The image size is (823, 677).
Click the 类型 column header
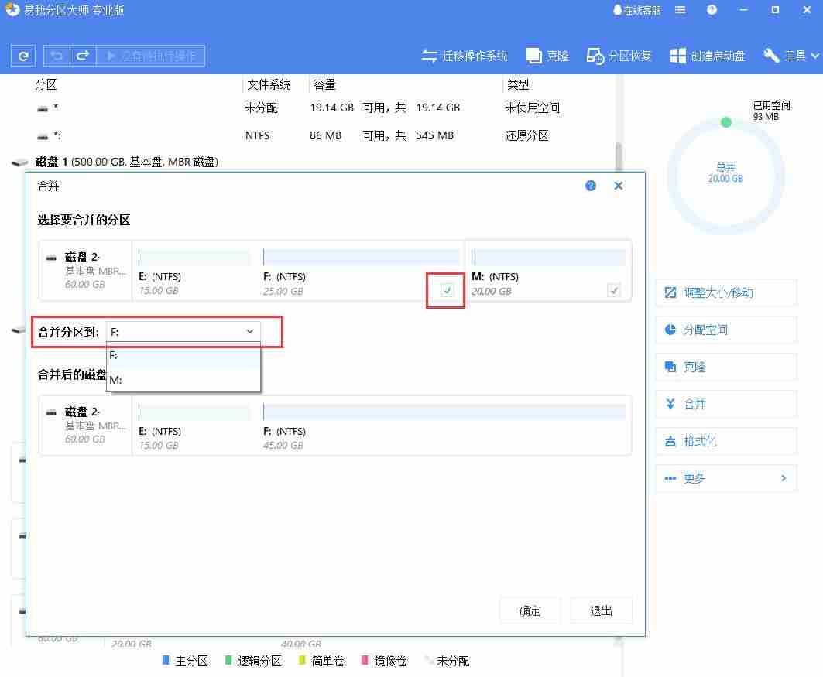(x=518, y=85)
